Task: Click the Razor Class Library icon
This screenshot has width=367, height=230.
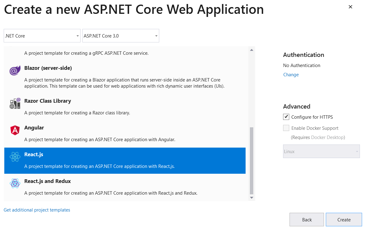Action: 15,104
